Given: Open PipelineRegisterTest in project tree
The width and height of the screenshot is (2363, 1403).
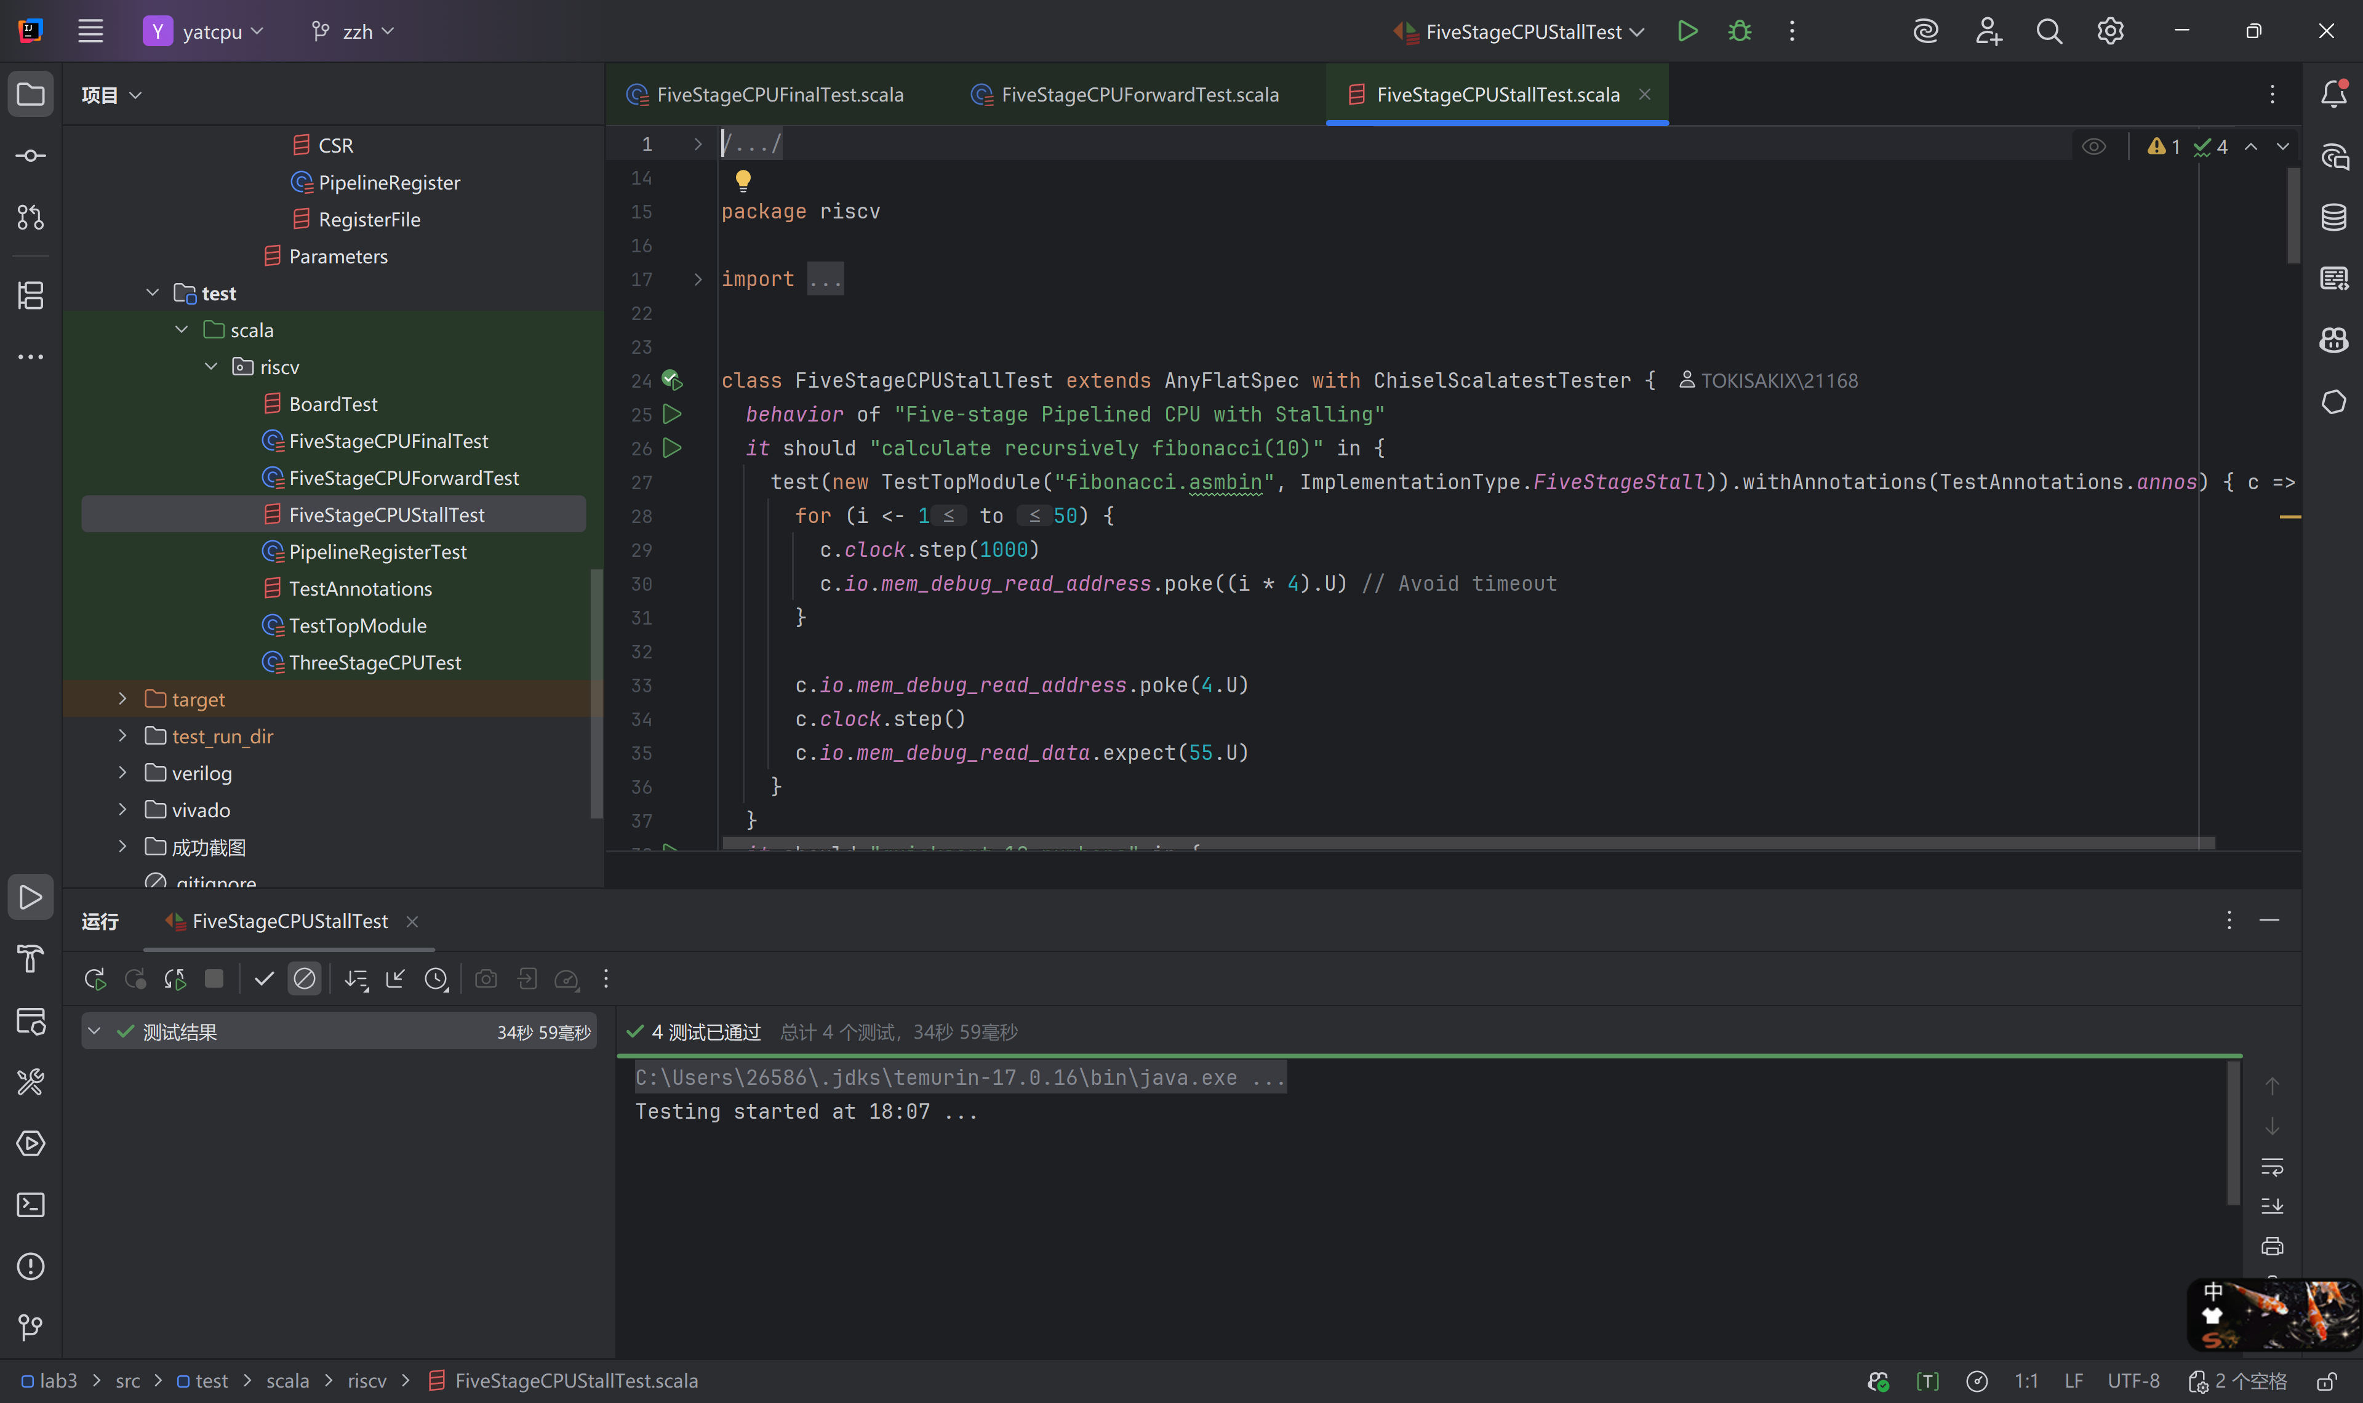Looking at the screenshot, I should (377, 552).
